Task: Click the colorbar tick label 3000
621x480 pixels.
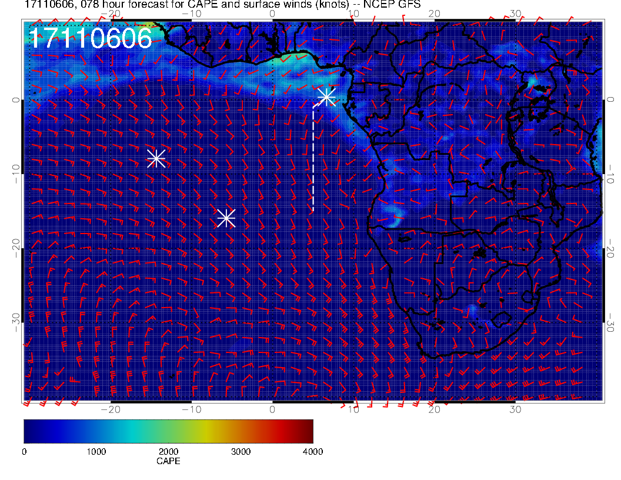Action: (x=241, y=452)
